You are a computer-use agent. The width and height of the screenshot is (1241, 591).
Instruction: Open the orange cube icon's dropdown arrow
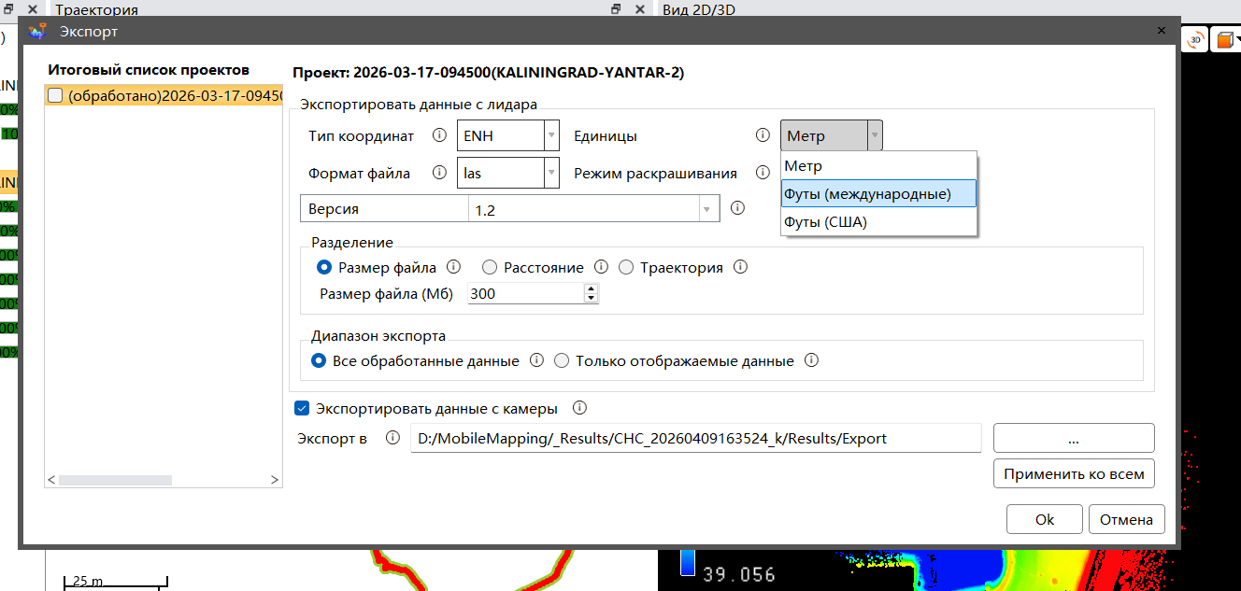[1237, 41]
